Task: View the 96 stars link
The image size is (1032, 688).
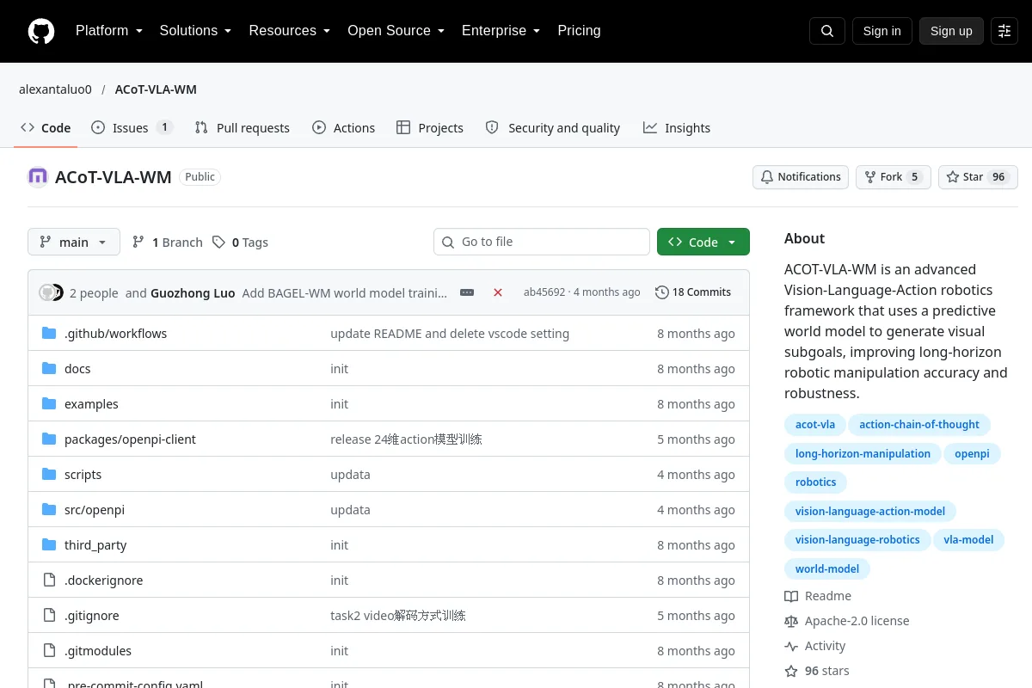Action: (817, 671)
